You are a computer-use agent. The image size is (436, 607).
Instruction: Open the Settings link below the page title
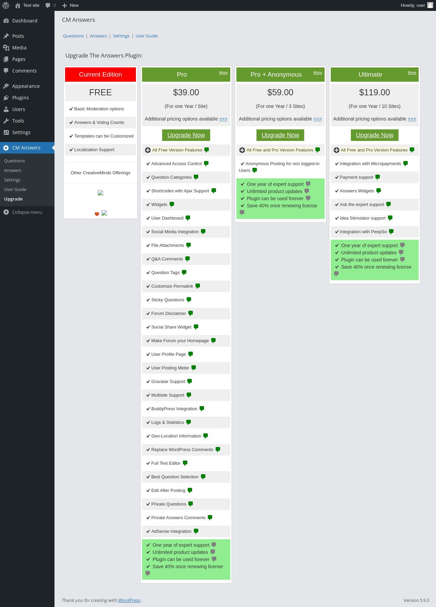coord(121,36)
